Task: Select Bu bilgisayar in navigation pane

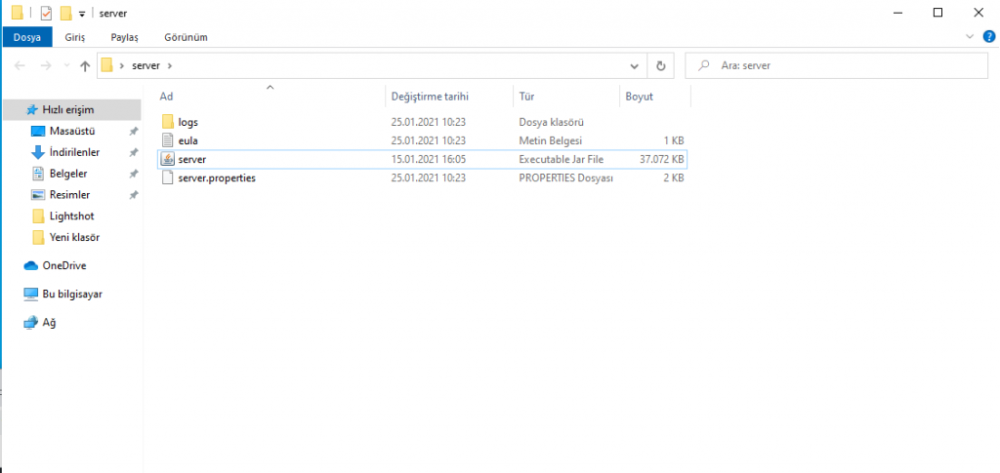Action: 71,294
